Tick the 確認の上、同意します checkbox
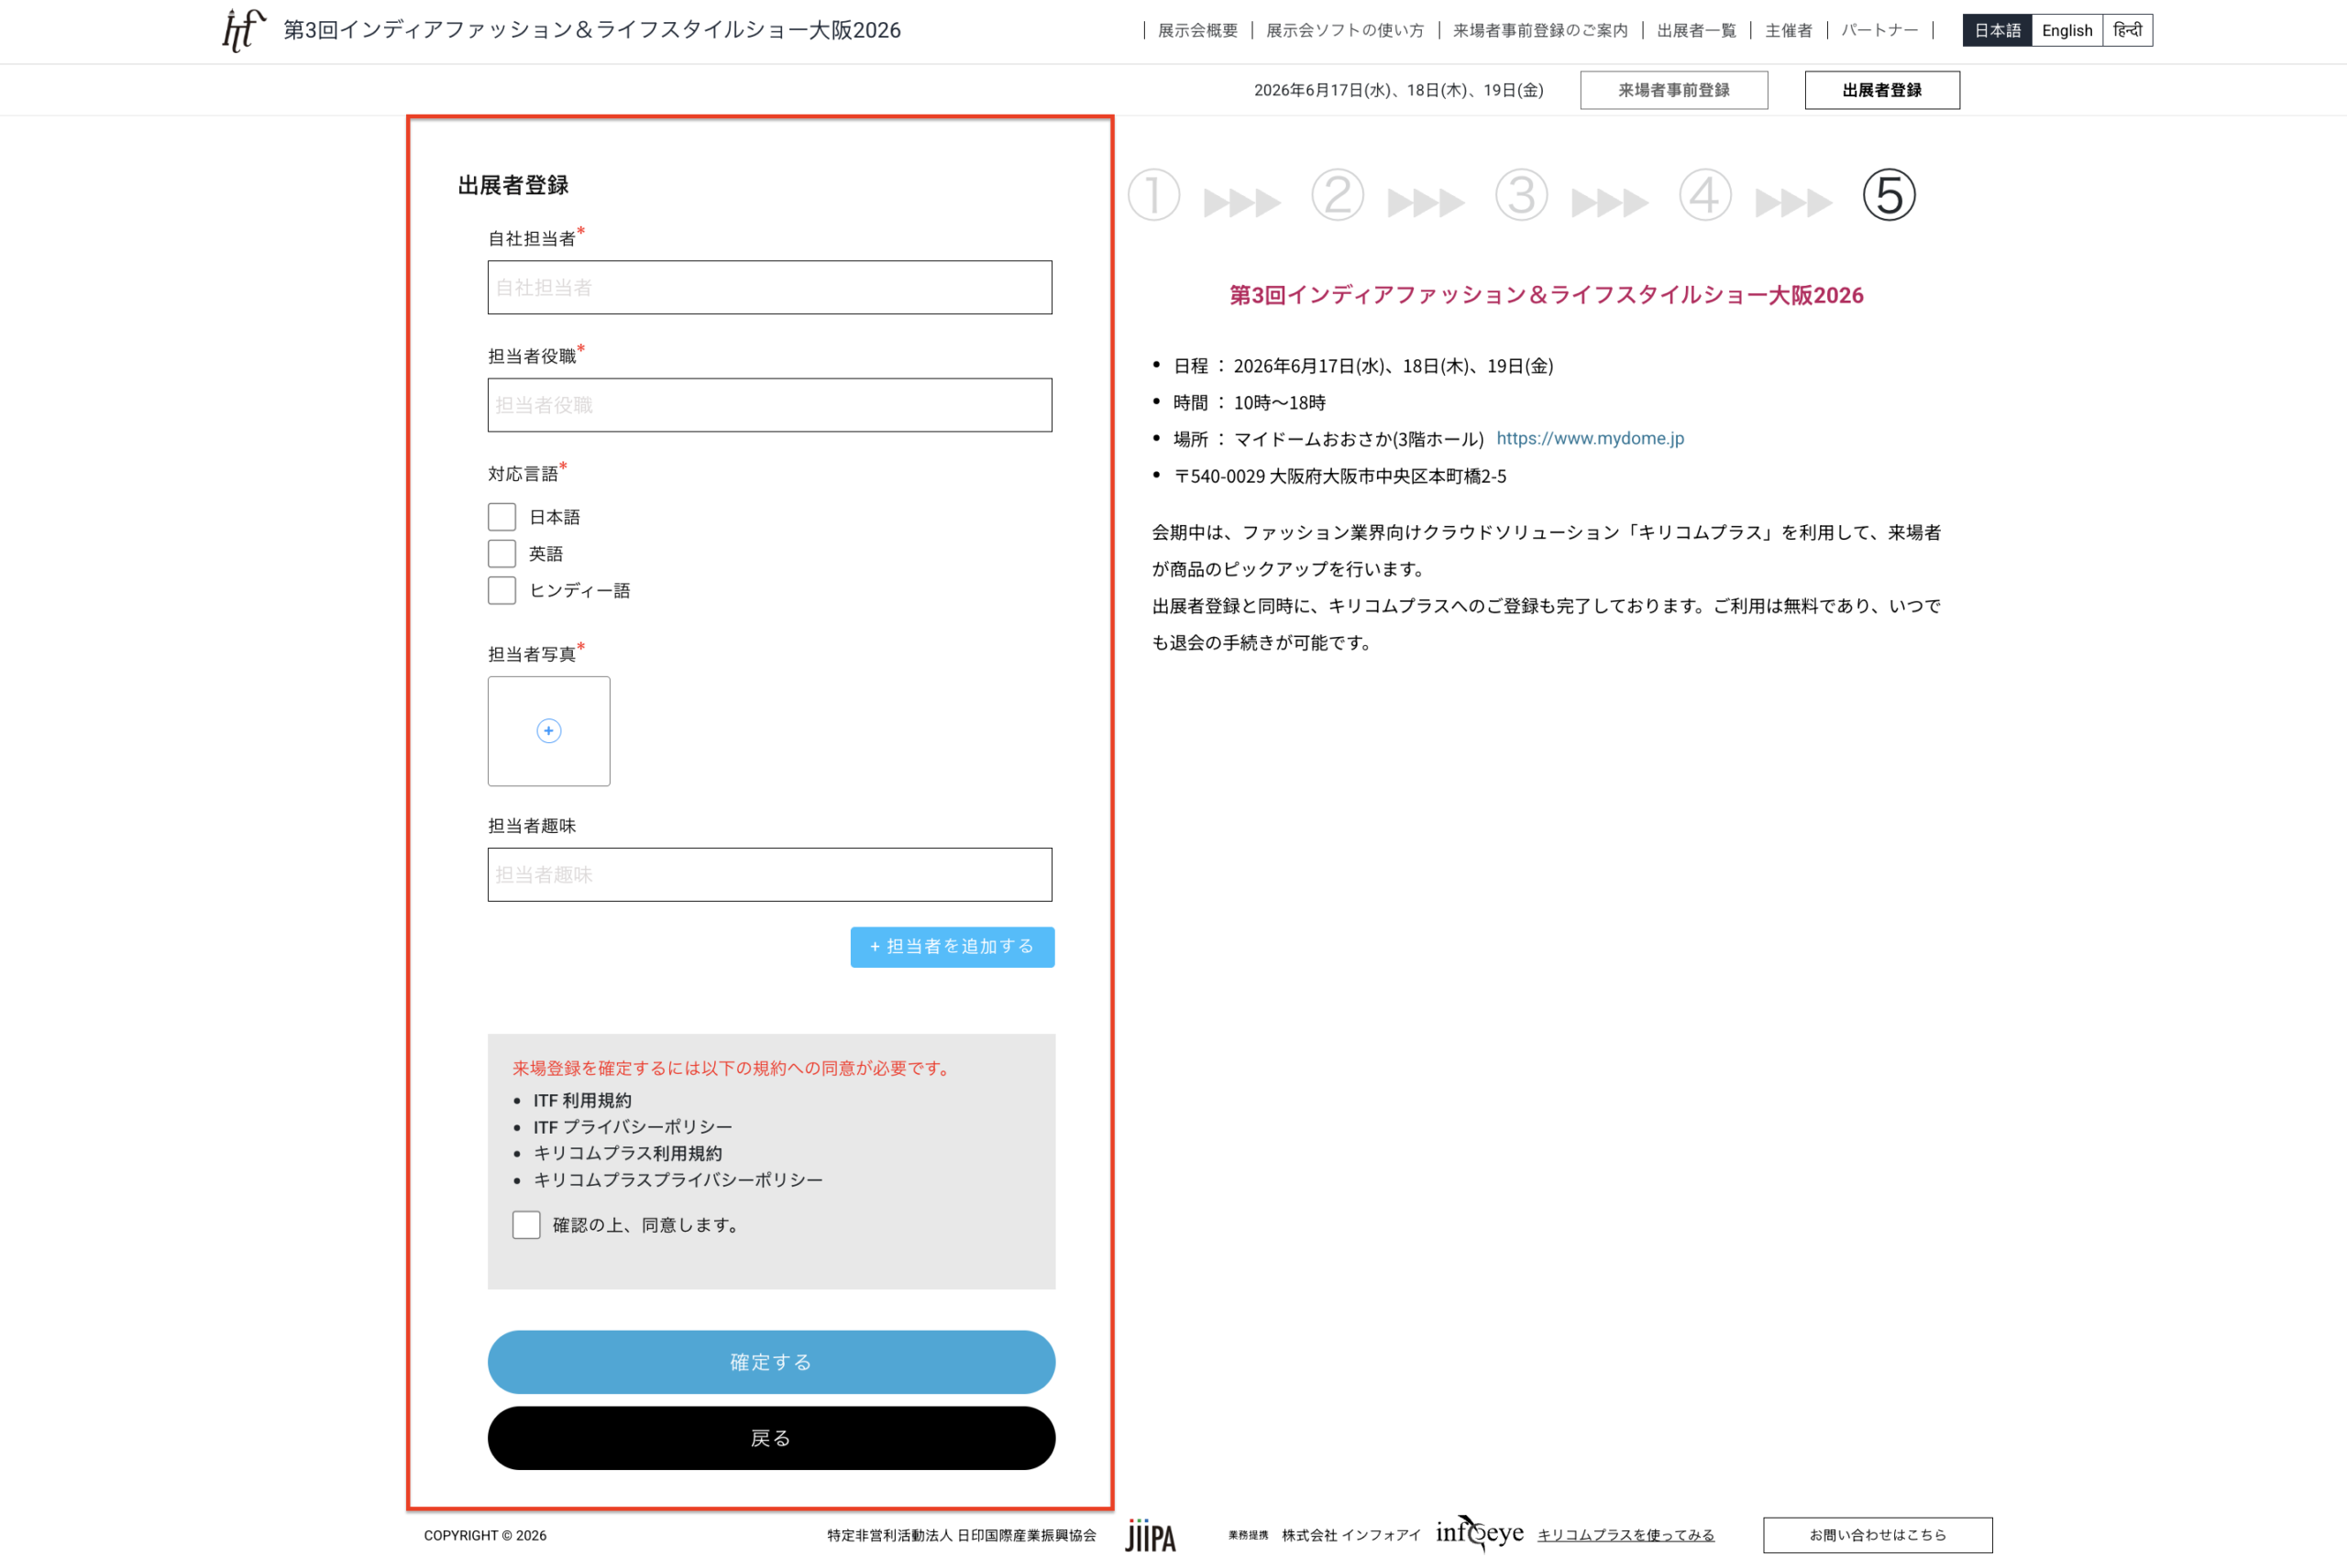 526,1225
